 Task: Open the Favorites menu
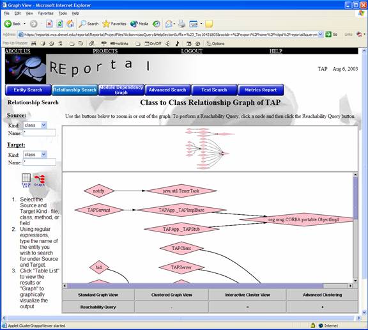pos(45,13)
